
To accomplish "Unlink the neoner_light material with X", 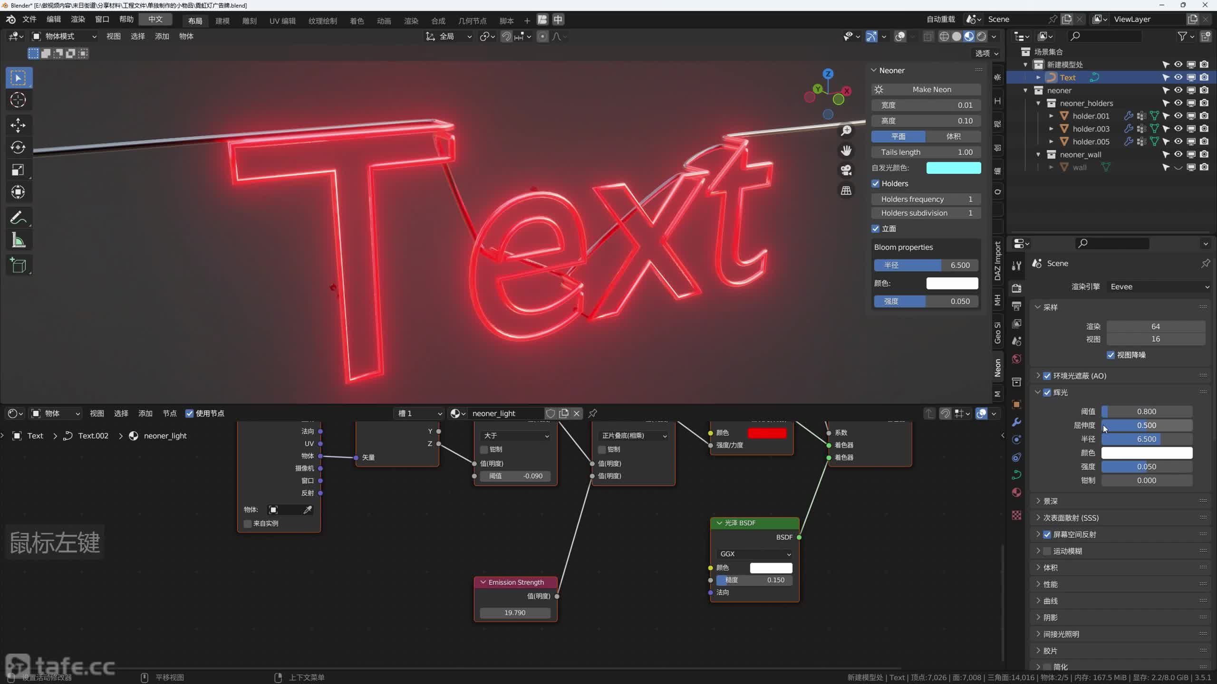I will (x=577, y=413).
